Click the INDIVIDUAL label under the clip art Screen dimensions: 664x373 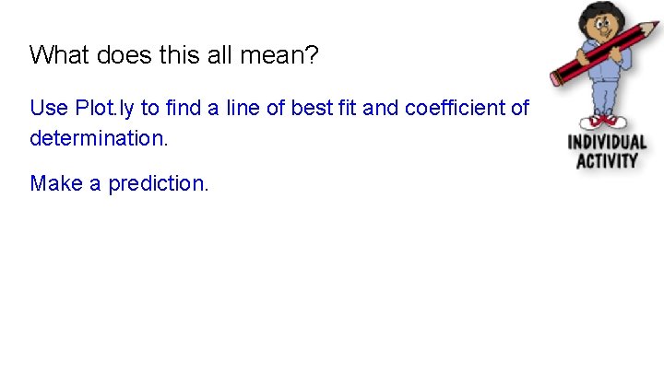coord(607,143)
